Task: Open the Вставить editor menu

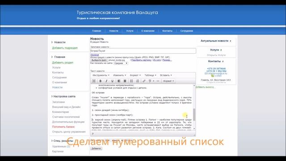Action: 166,75
